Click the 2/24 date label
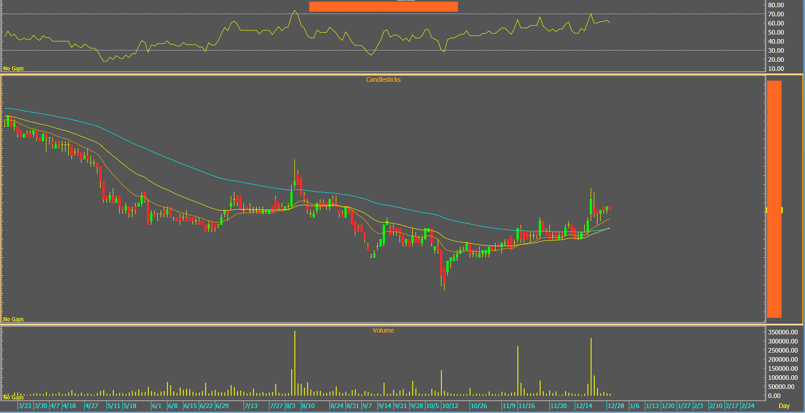 (x=748, y=406)
